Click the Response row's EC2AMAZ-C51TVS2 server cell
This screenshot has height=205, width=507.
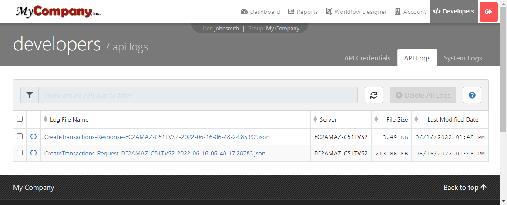click(341, 137)
